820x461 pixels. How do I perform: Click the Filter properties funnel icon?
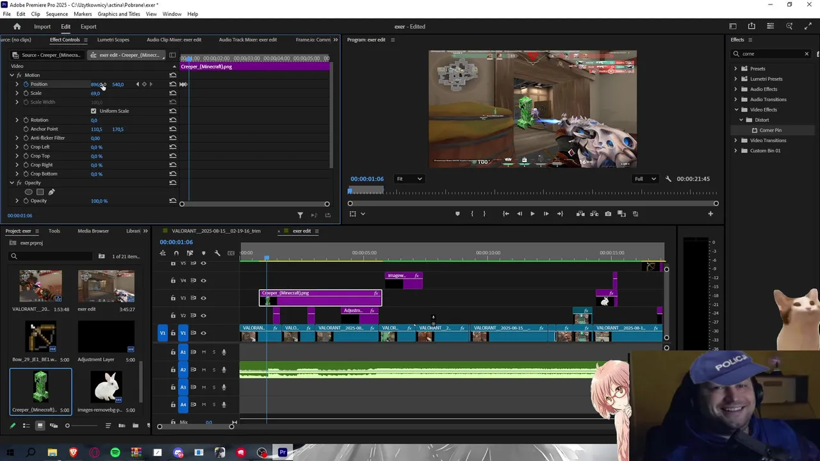pos(300,215)
